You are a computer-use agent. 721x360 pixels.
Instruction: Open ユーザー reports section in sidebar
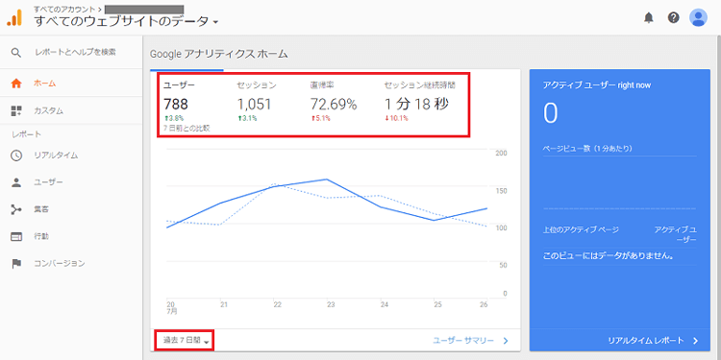pyautogui.click(x=71, y=182)
